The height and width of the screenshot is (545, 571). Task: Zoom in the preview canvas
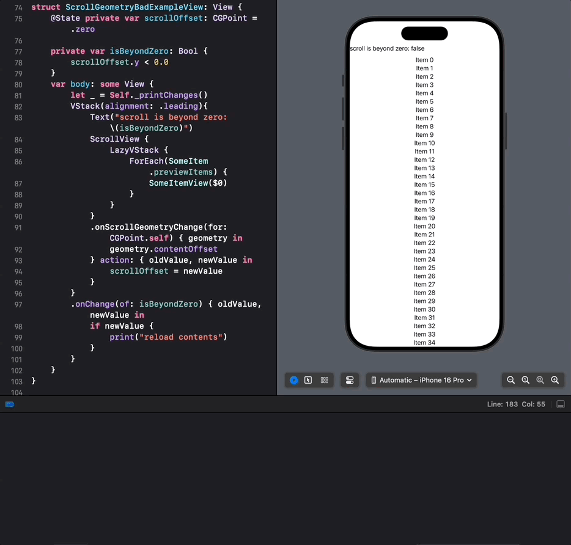[x=555, y=380]
